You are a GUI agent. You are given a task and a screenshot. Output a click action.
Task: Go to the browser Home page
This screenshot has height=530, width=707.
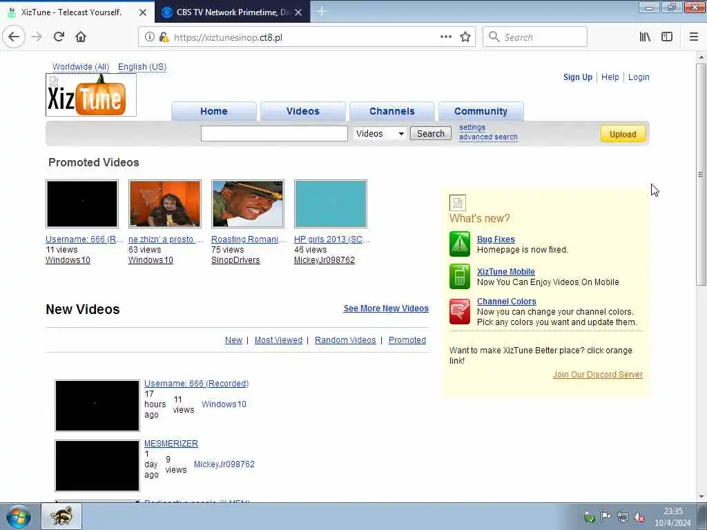pos(81,37)
